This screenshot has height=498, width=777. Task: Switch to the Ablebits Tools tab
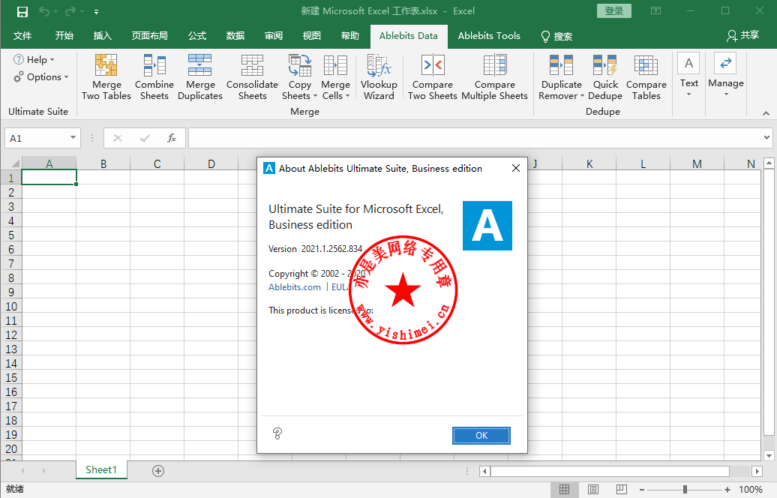(x=489, y=36)
